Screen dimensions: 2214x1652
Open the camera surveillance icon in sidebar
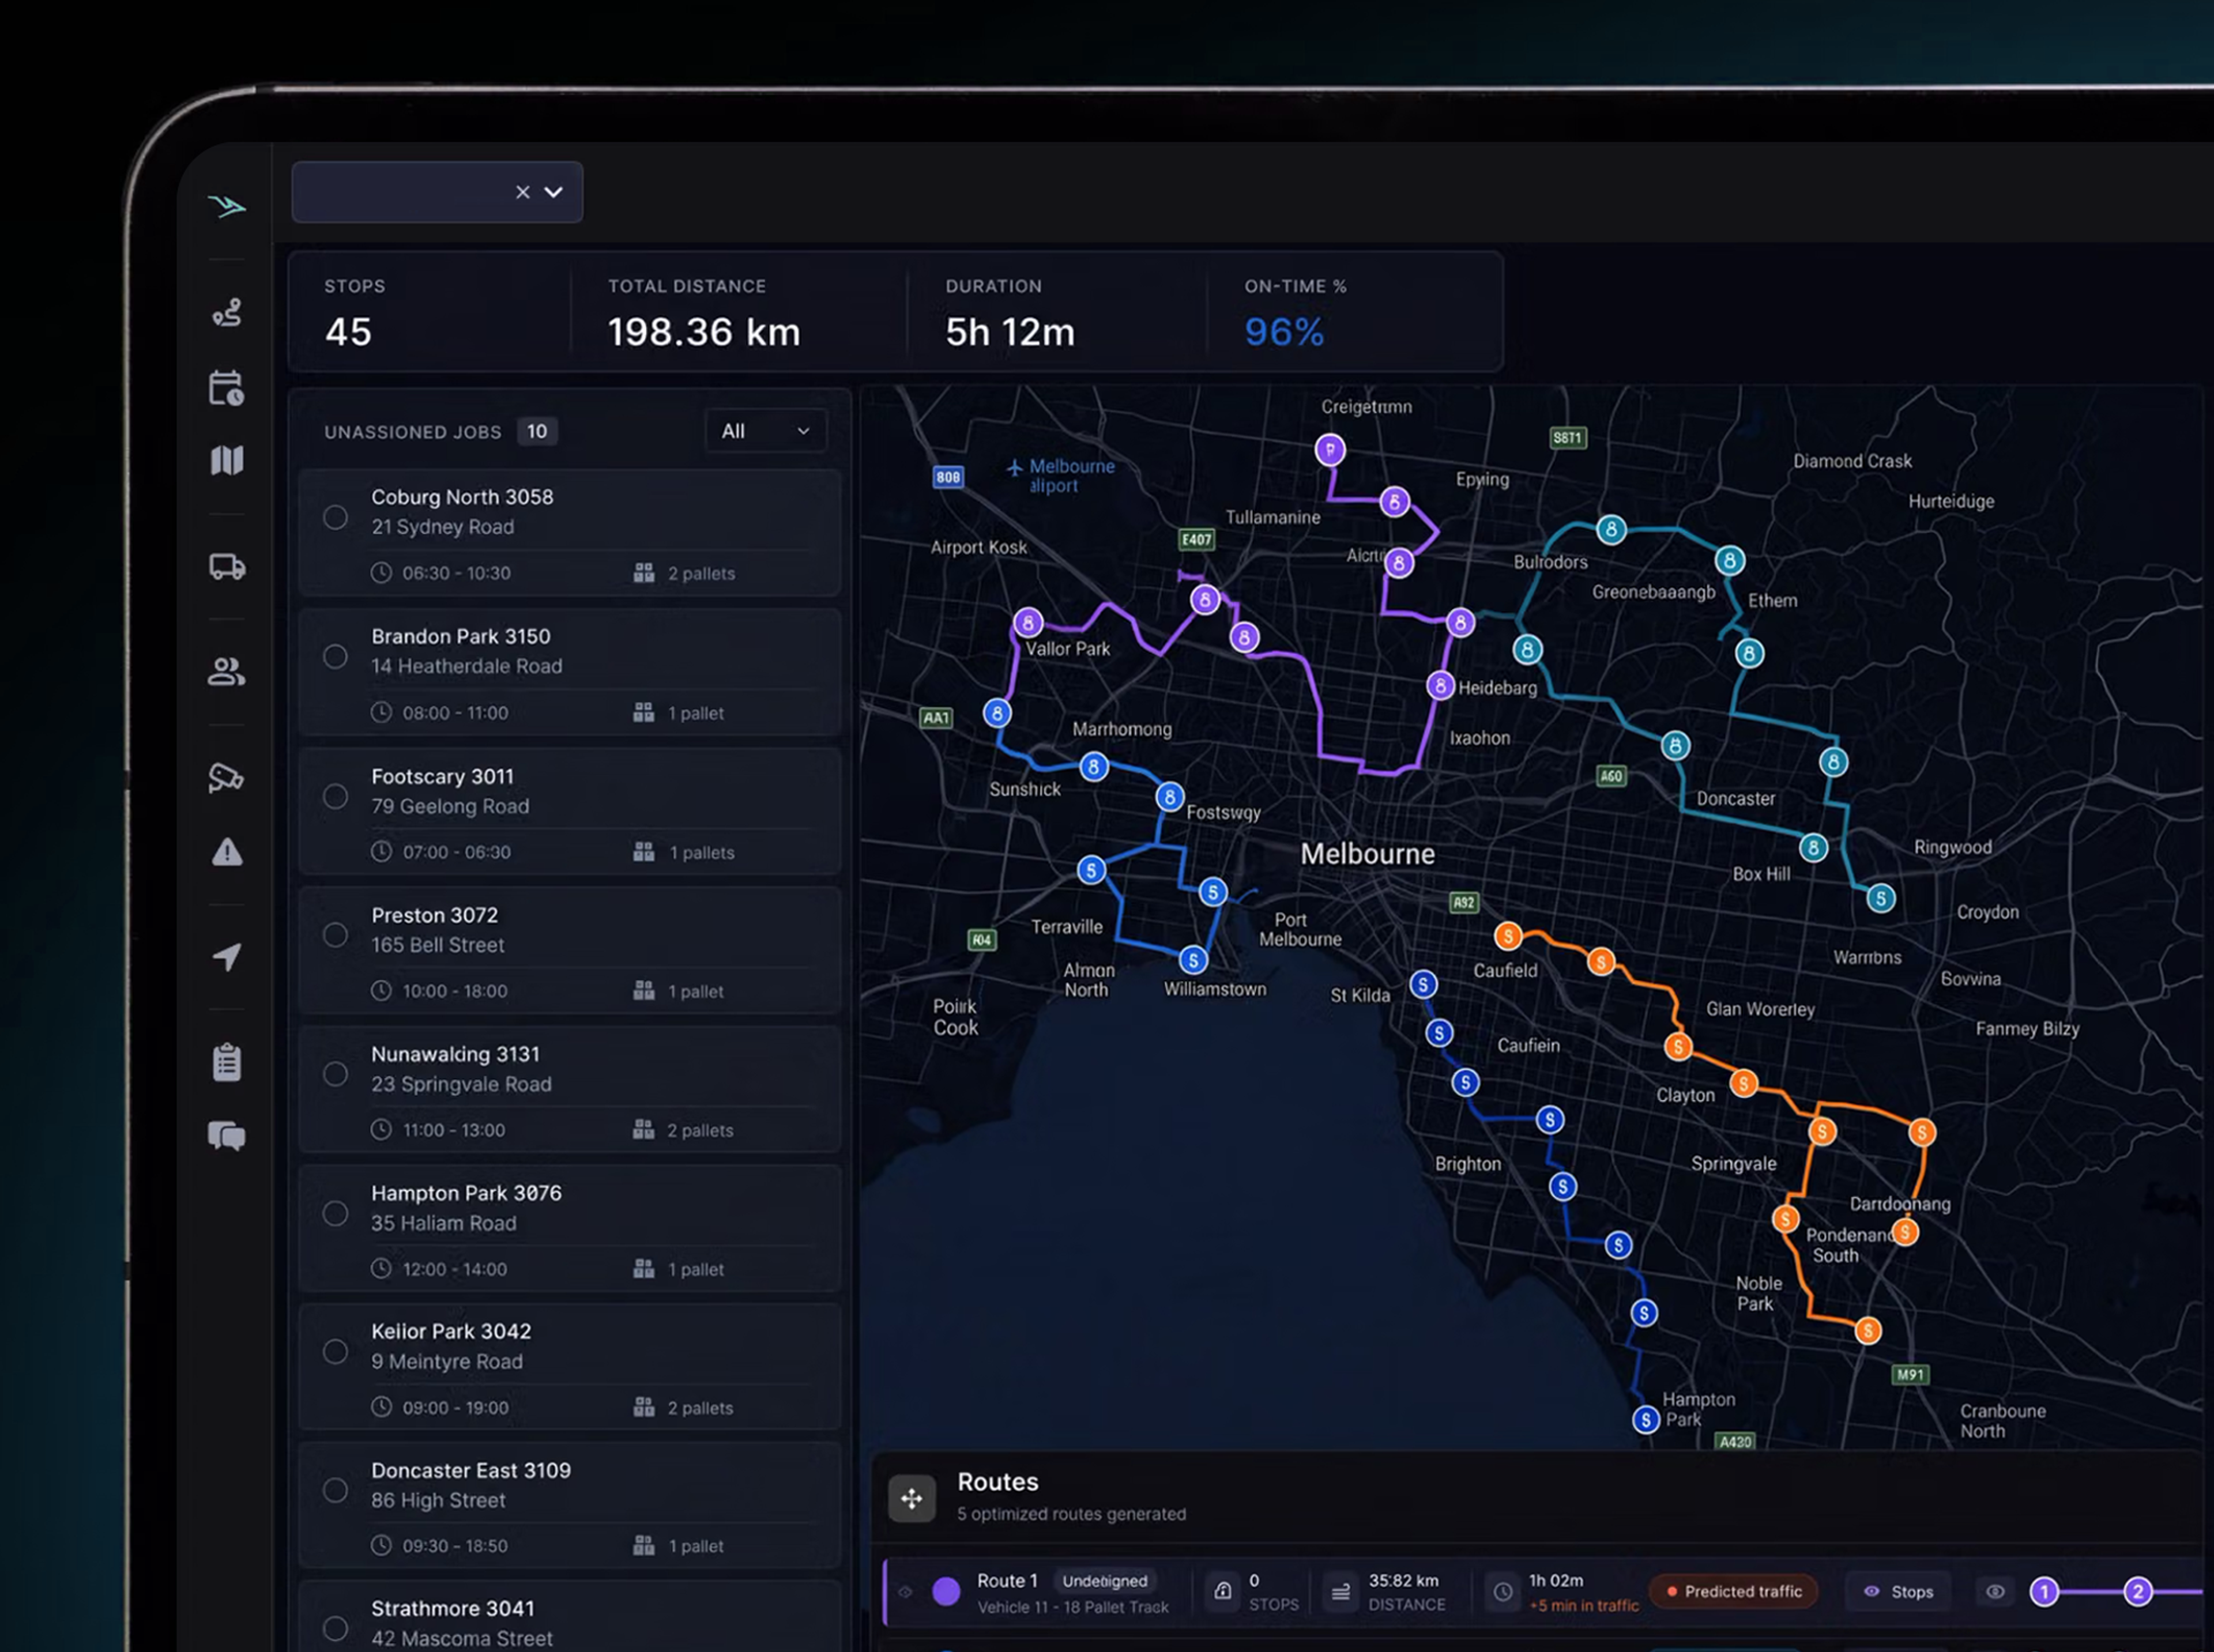227,777
